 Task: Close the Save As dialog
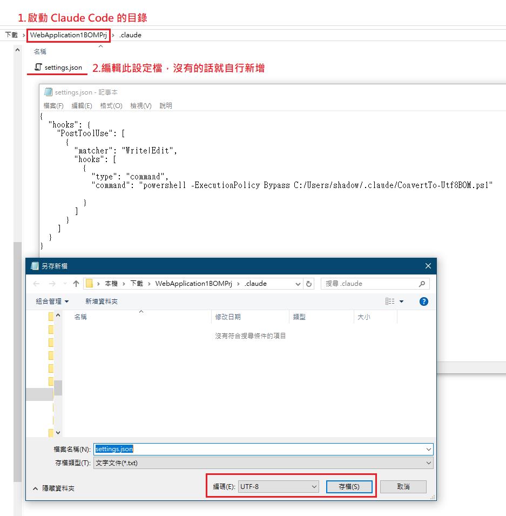click(x=428, y=266)
